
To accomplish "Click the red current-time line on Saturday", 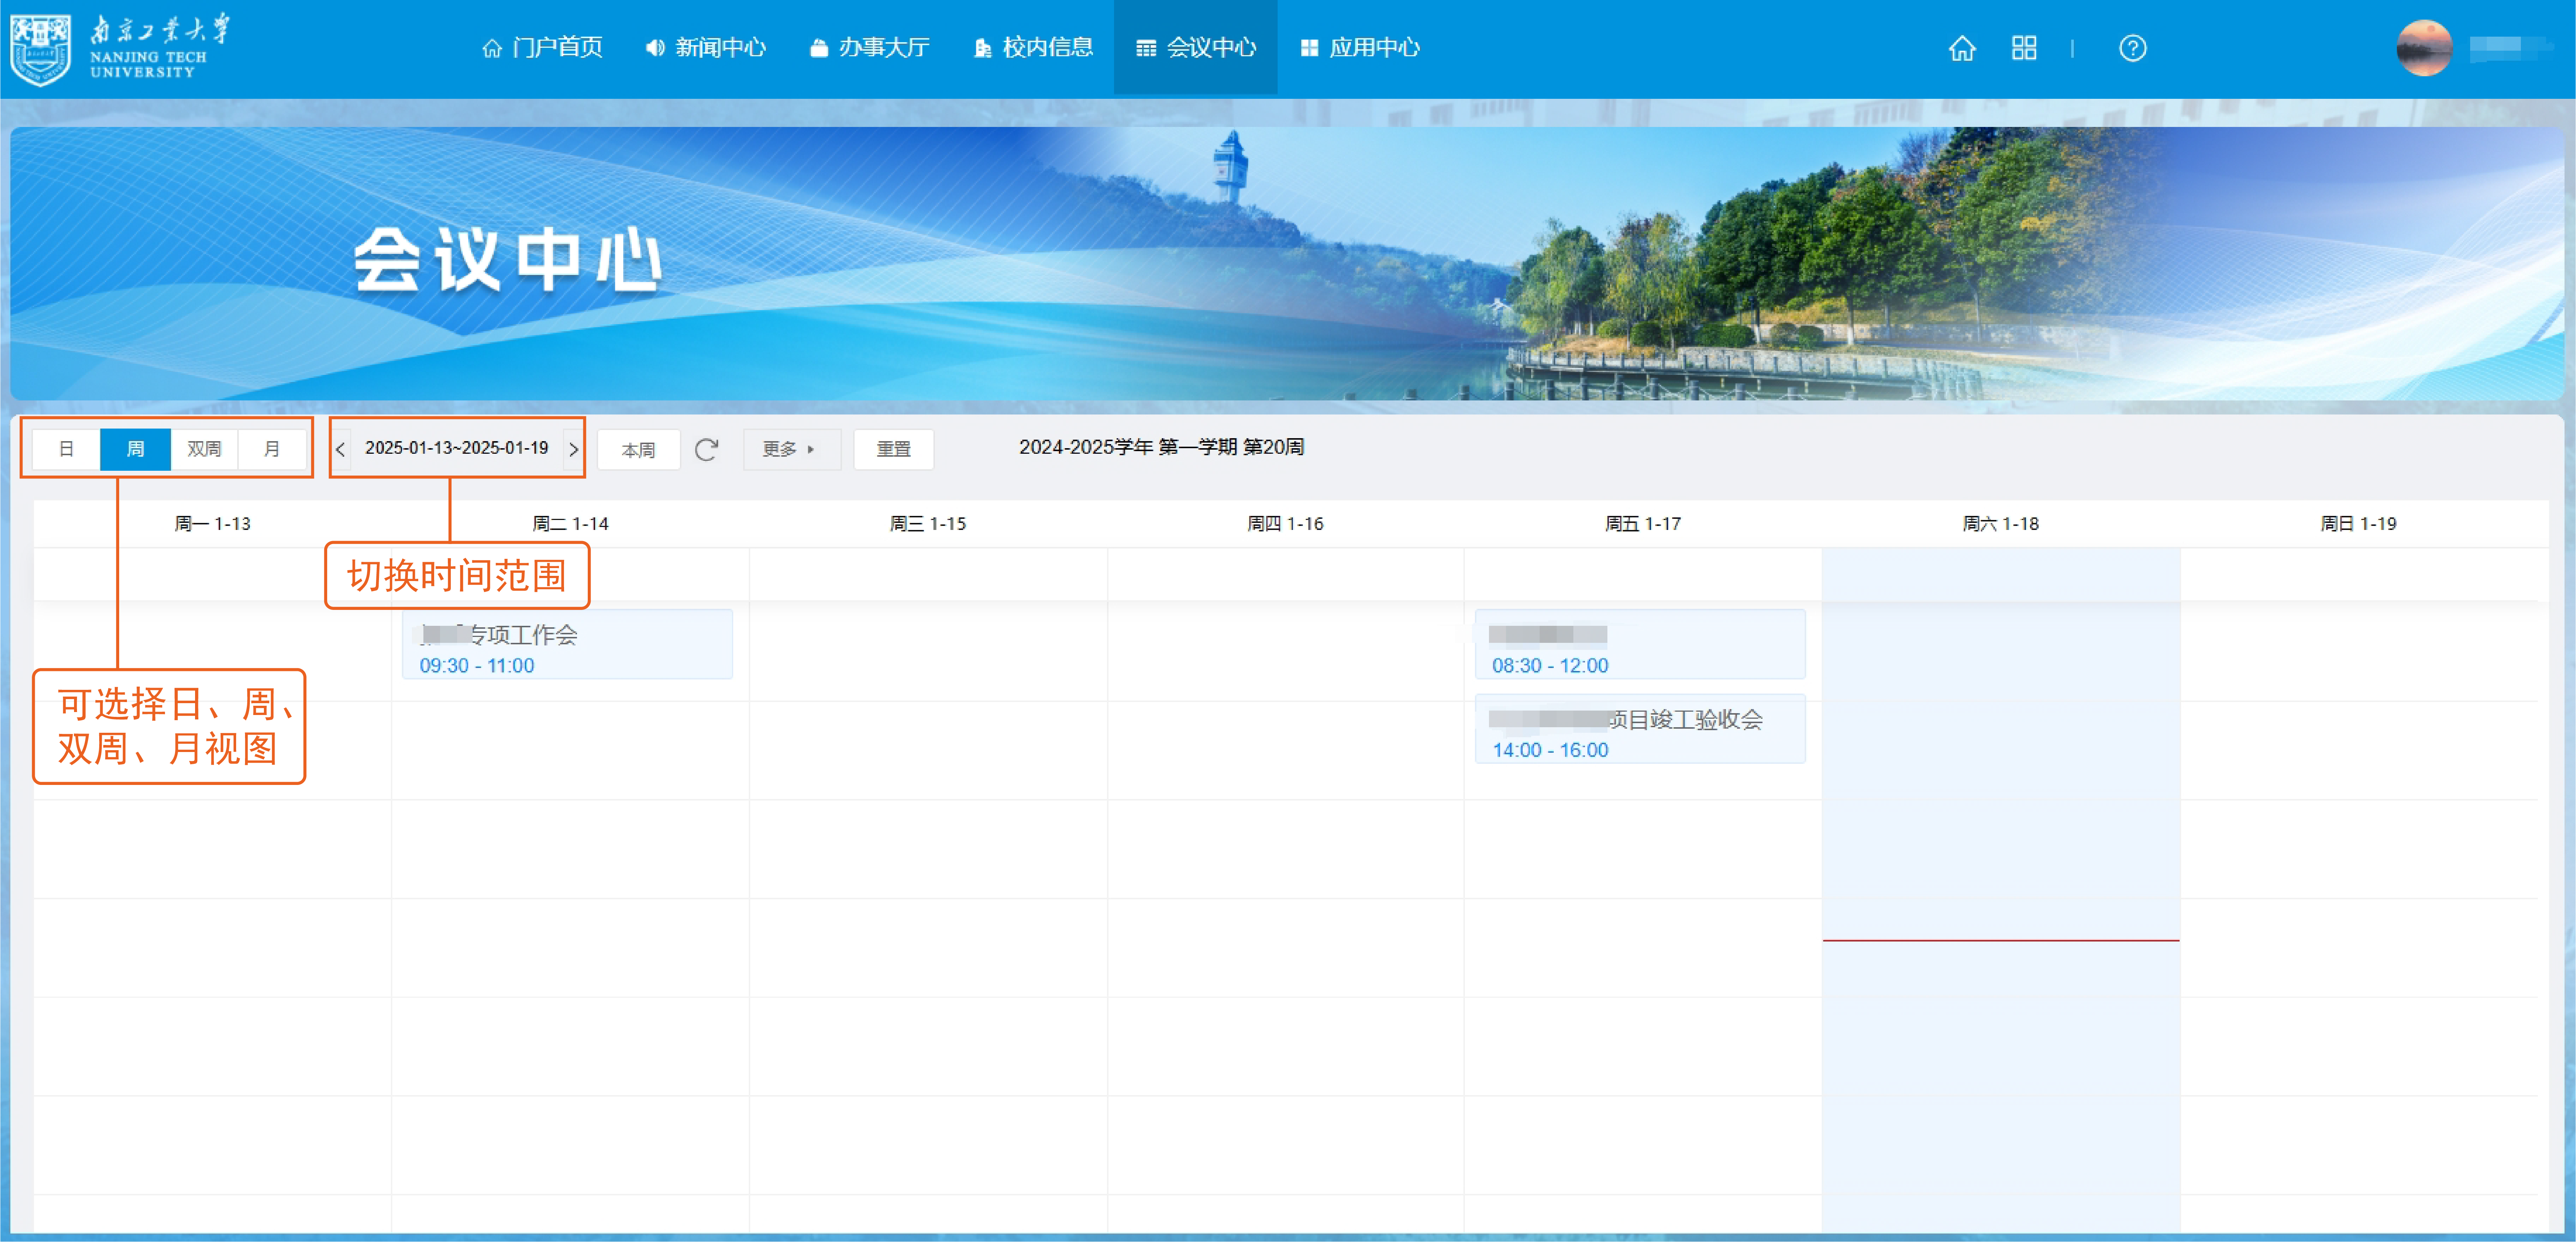I will coord(2001,941).
